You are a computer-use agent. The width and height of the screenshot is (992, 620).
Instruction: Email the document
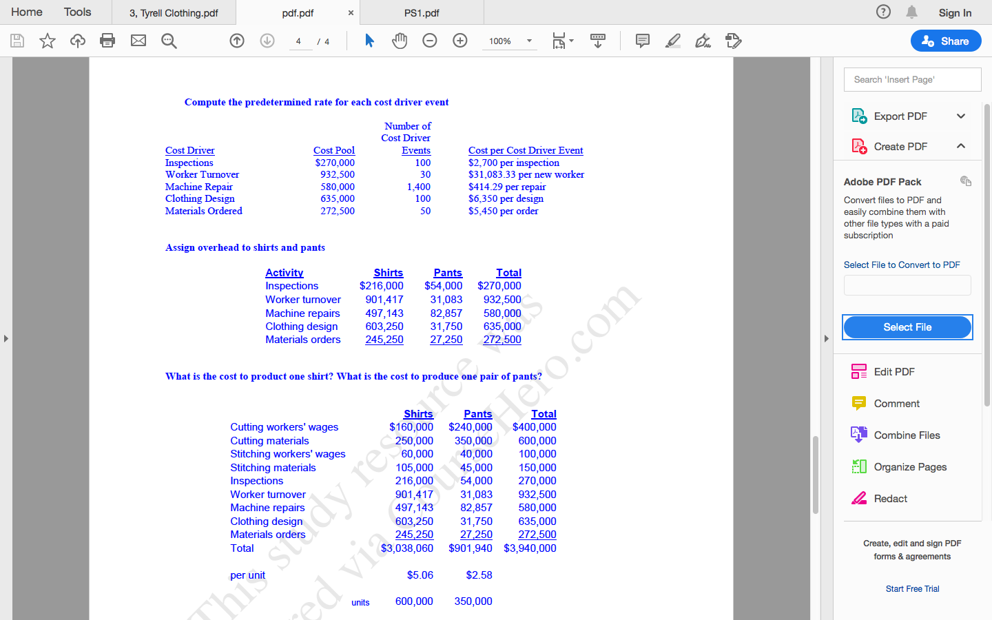coord(138,41)
